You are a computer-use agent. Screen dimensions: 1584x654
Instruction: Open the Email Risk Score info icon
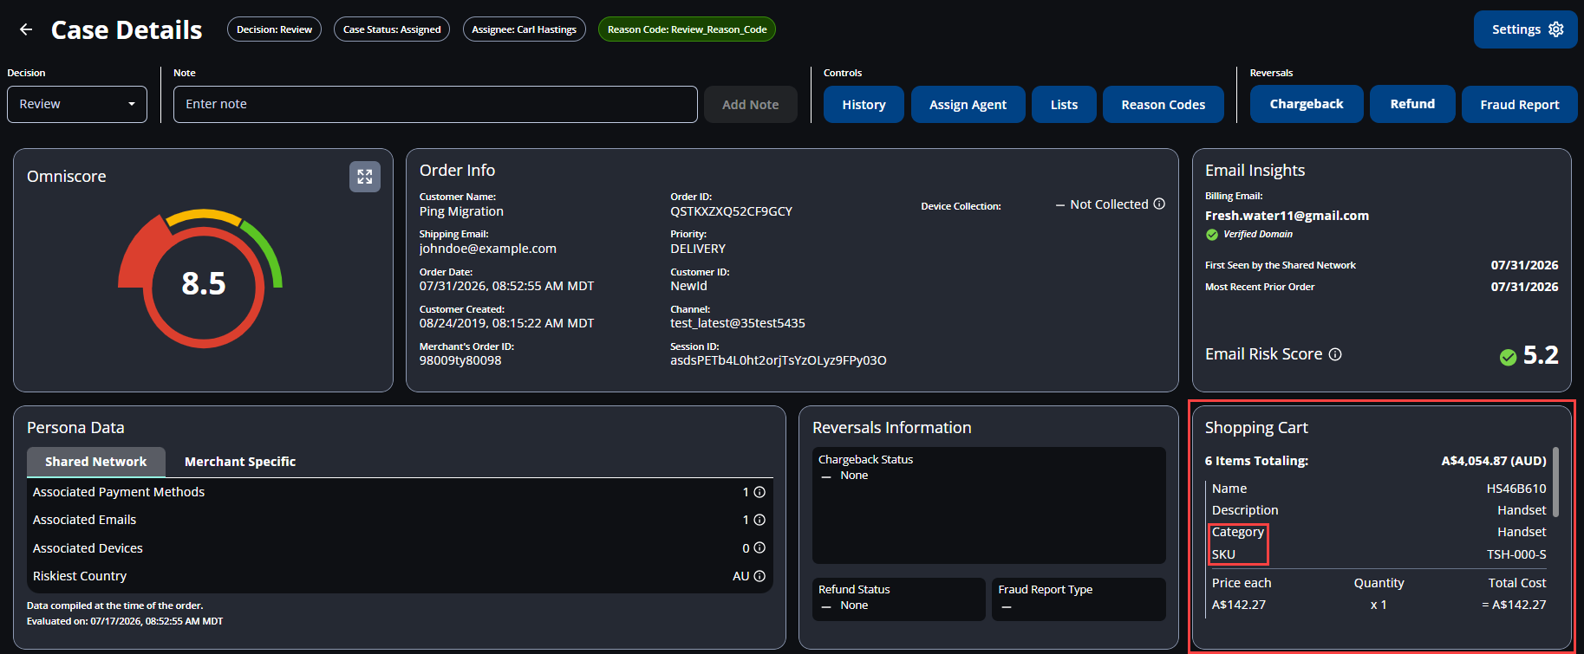click(x=1335, y=354)
